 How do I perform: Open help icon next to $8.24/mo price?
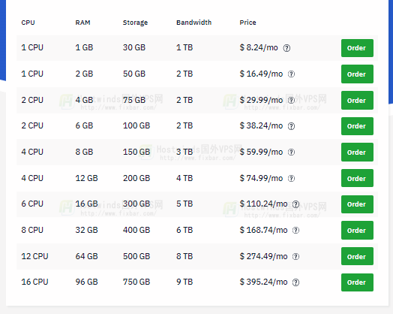coord(286,48)
